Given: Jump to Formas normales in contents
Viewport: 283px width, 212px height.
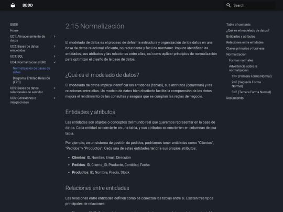Looking at the screenshot, I should [x=241, y=60].
